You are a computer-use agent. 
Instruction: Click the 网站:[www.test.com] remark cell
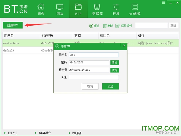pyautogui.click(x=157, y=43)
